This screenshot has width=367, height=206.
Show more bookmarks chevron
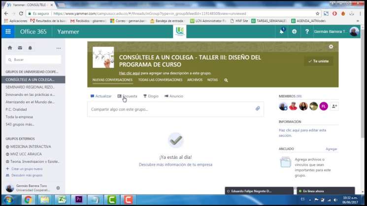[358, 21]
